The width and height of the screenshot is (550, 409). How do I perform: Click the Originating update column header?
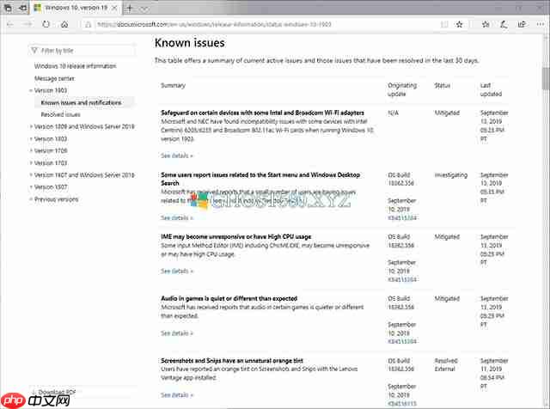click(x=402, y=89)
